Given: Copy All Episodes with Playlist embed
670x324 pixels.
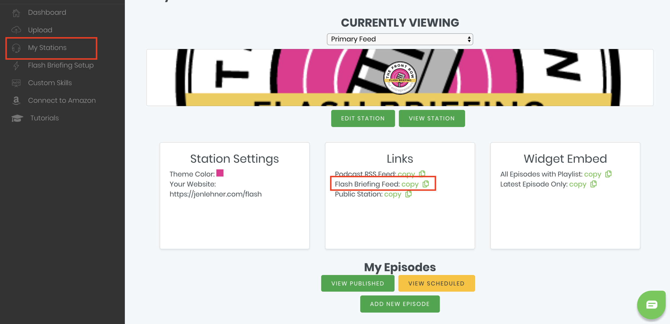Looking at the screenshot, I should [593, 174].
